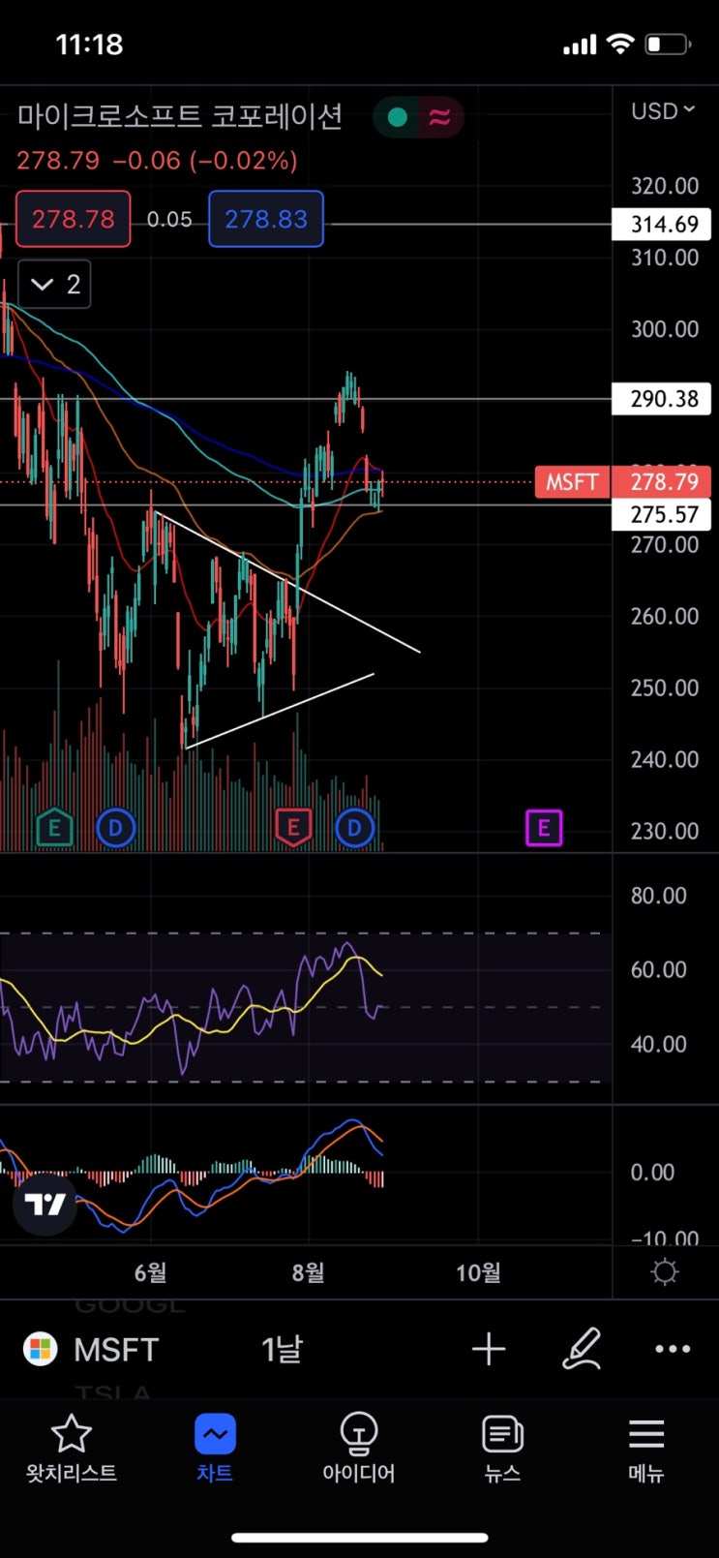The height and width of the screenshot is (1558, 719).
Task: Tap the plus icon to add indicator
Action: pos(489,1349)
